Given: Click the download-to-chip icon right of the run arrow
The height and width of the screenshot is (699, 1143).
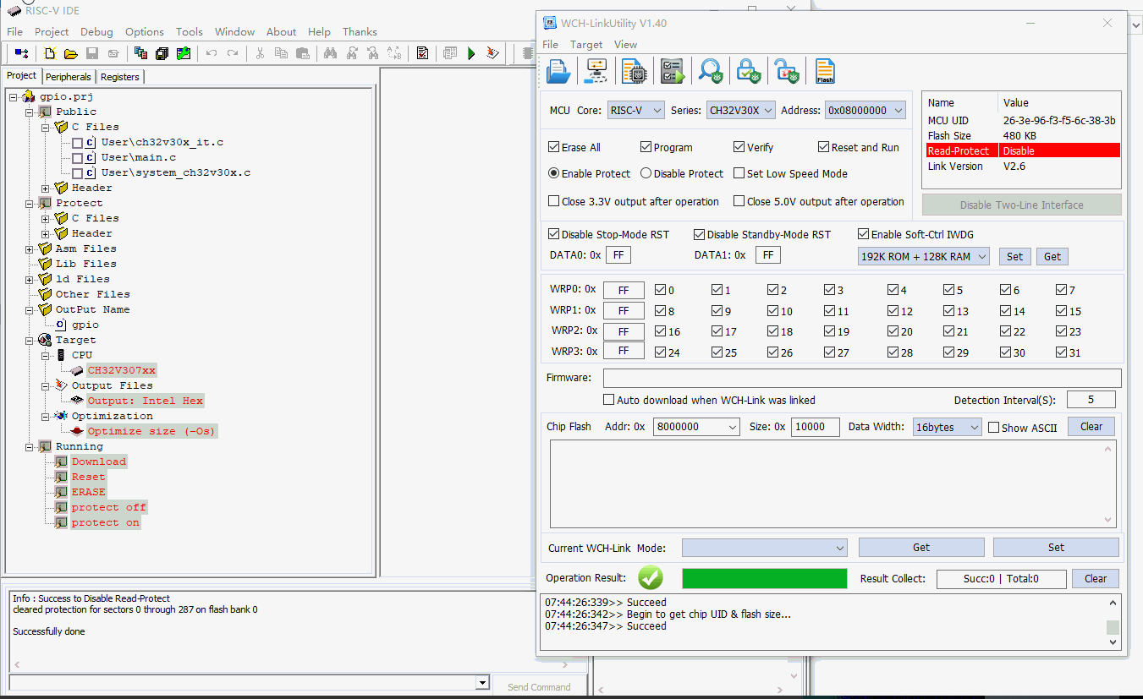Looking at the screenshot, I should 492,53.
